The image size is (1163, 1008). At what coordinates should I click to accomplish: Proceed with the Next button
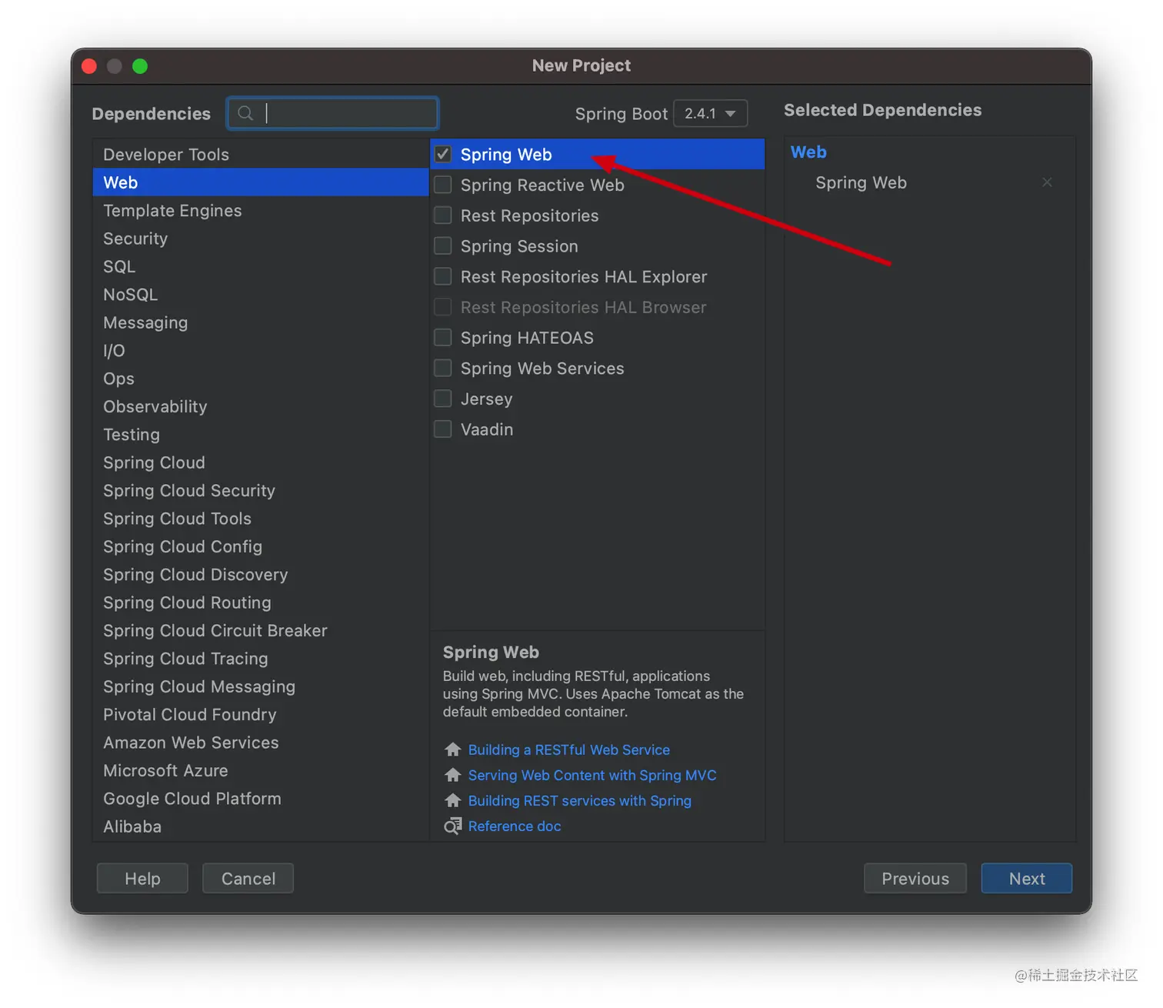(x=1027, y=878)
